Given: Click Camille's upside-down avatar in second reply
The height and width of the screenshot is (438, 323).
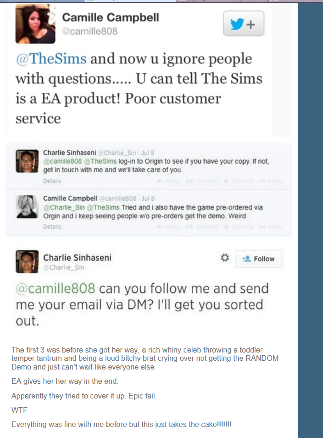Looking at the screenshot, I should [x=27, y=207].
